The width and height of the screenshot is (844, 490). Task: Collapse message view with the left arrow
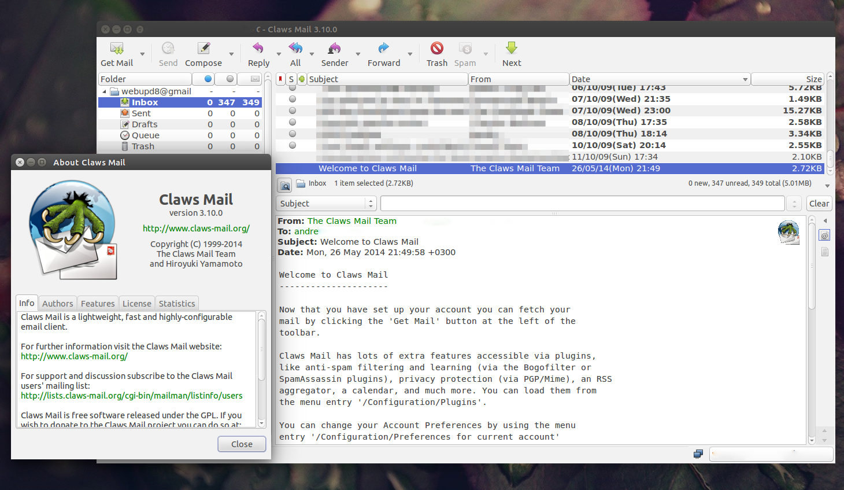[825, 221]
